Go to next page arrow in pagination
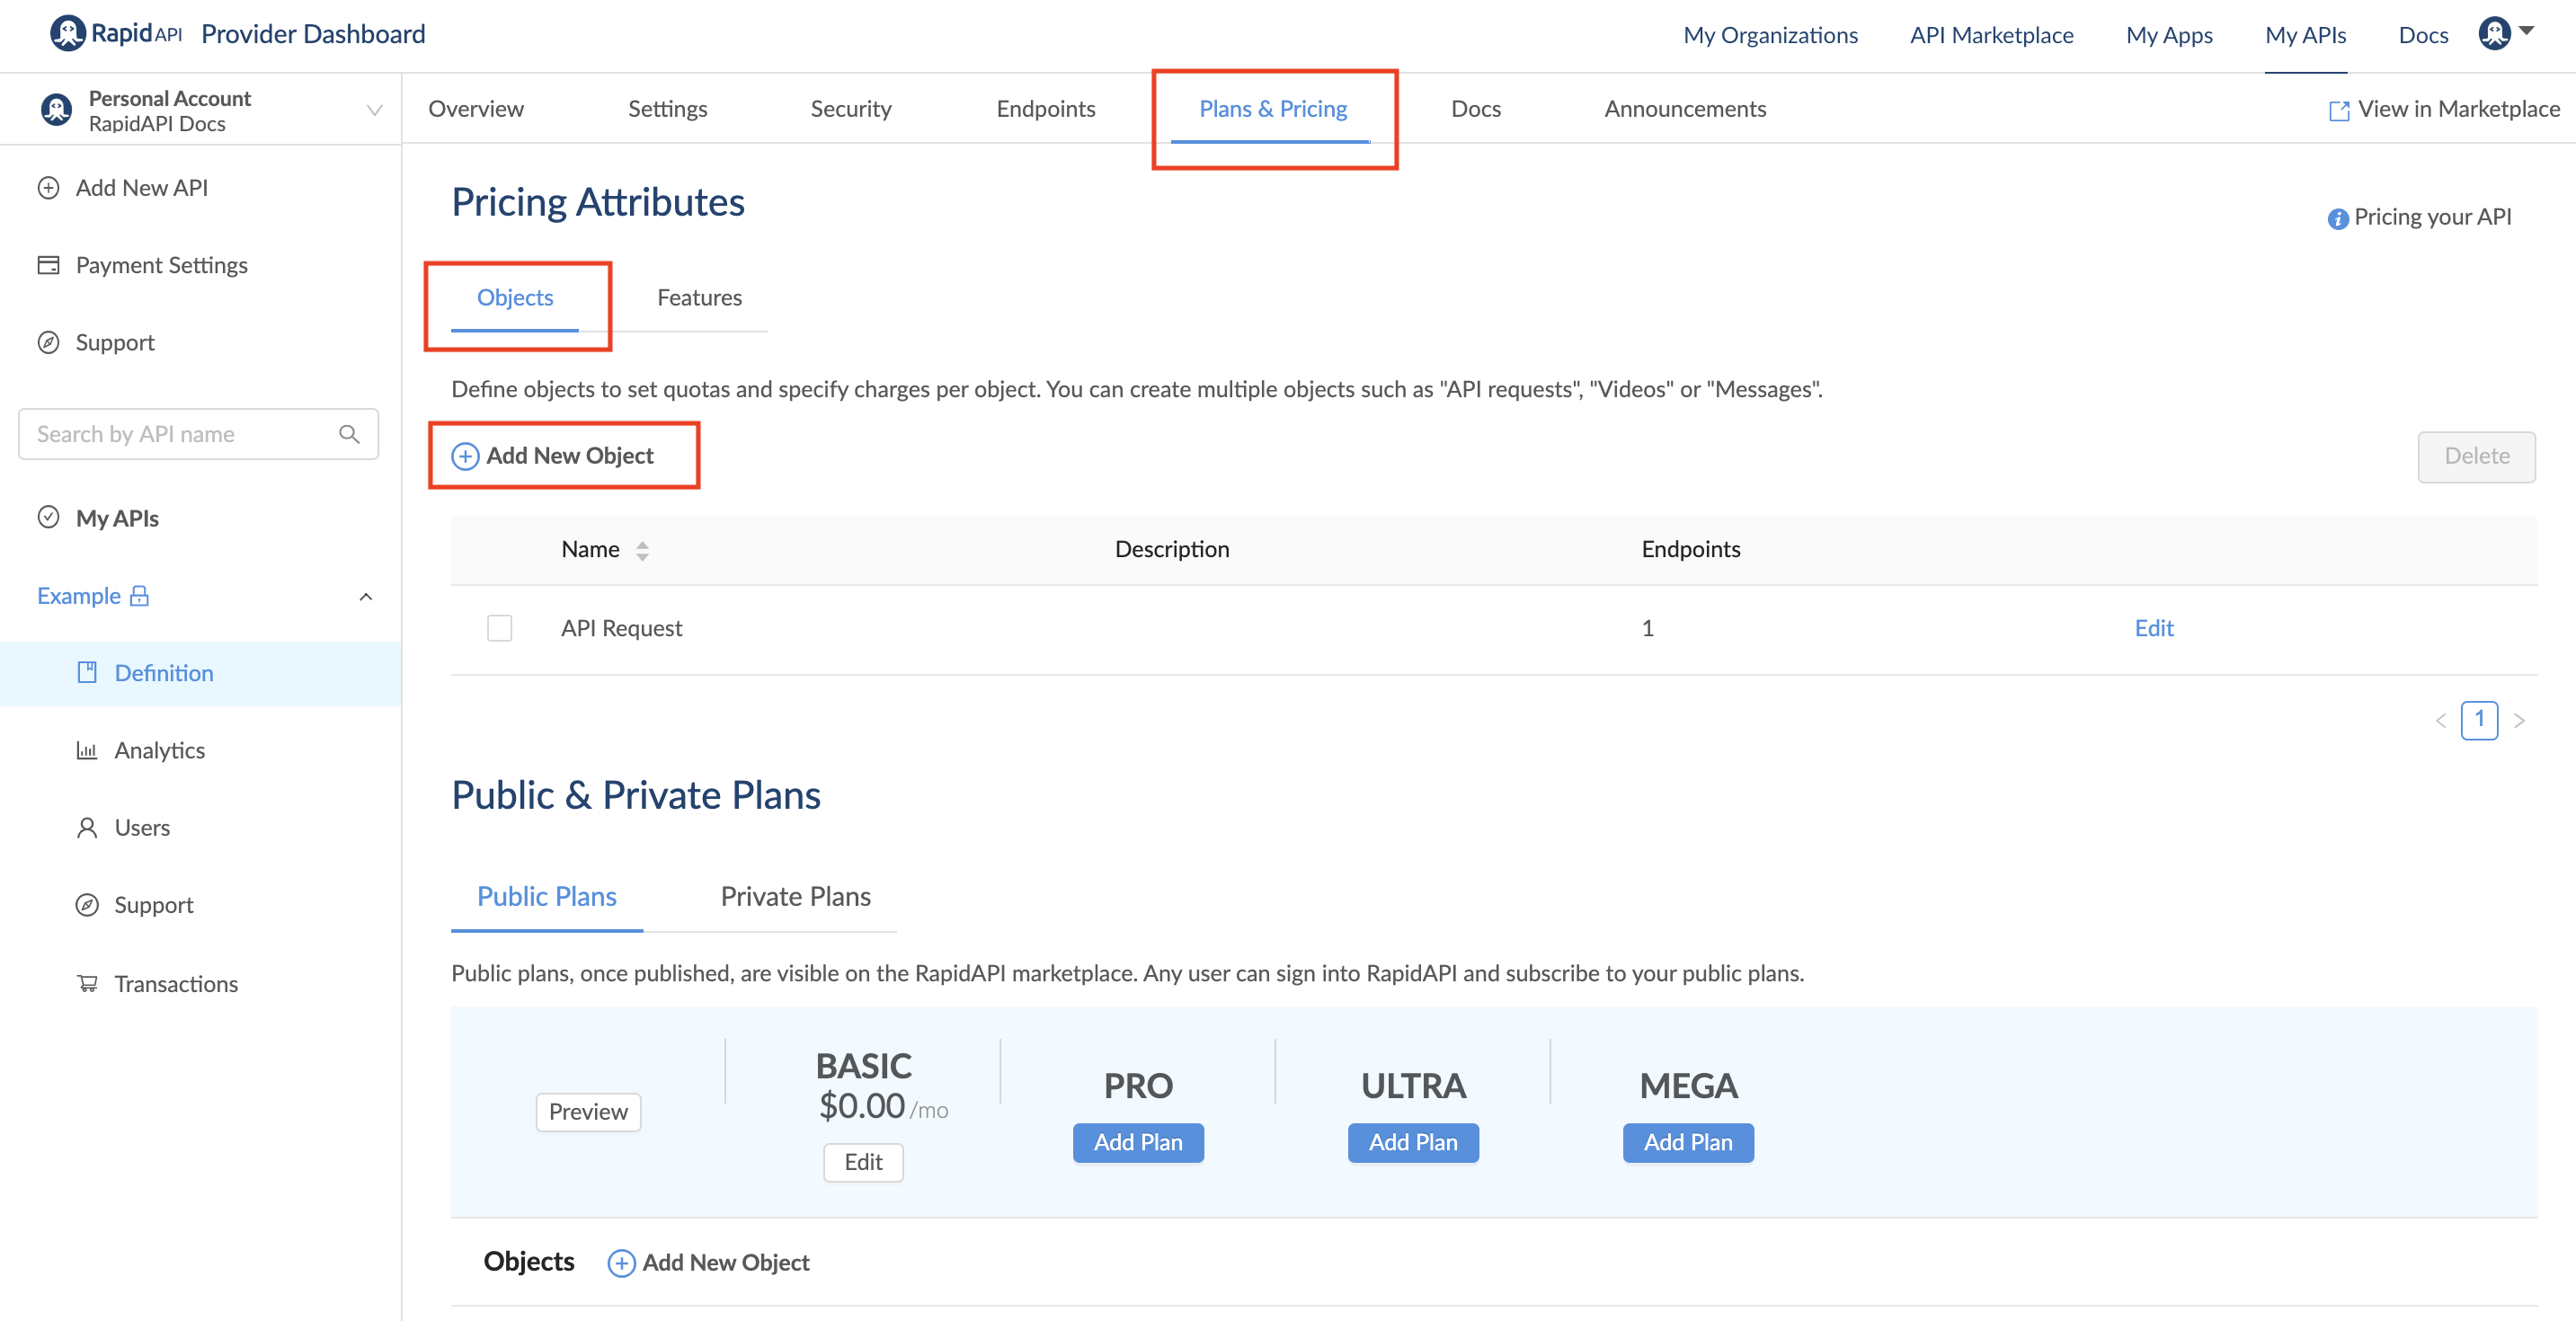 point(2519,720)
